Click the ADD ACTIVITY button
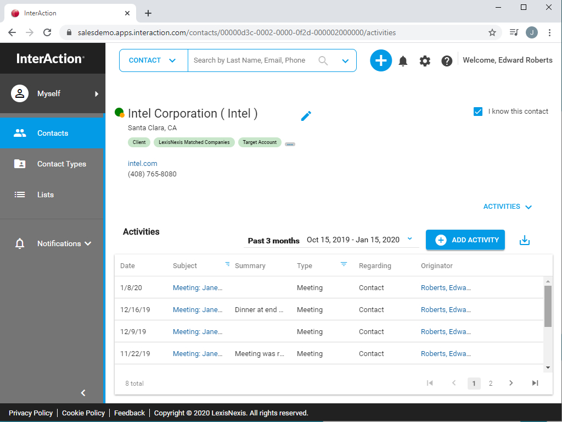562x422 pixels. click(x=465, y=240)
